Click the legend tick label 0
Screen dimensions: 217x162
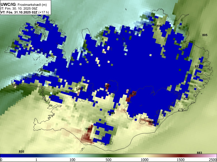(1, 160)
